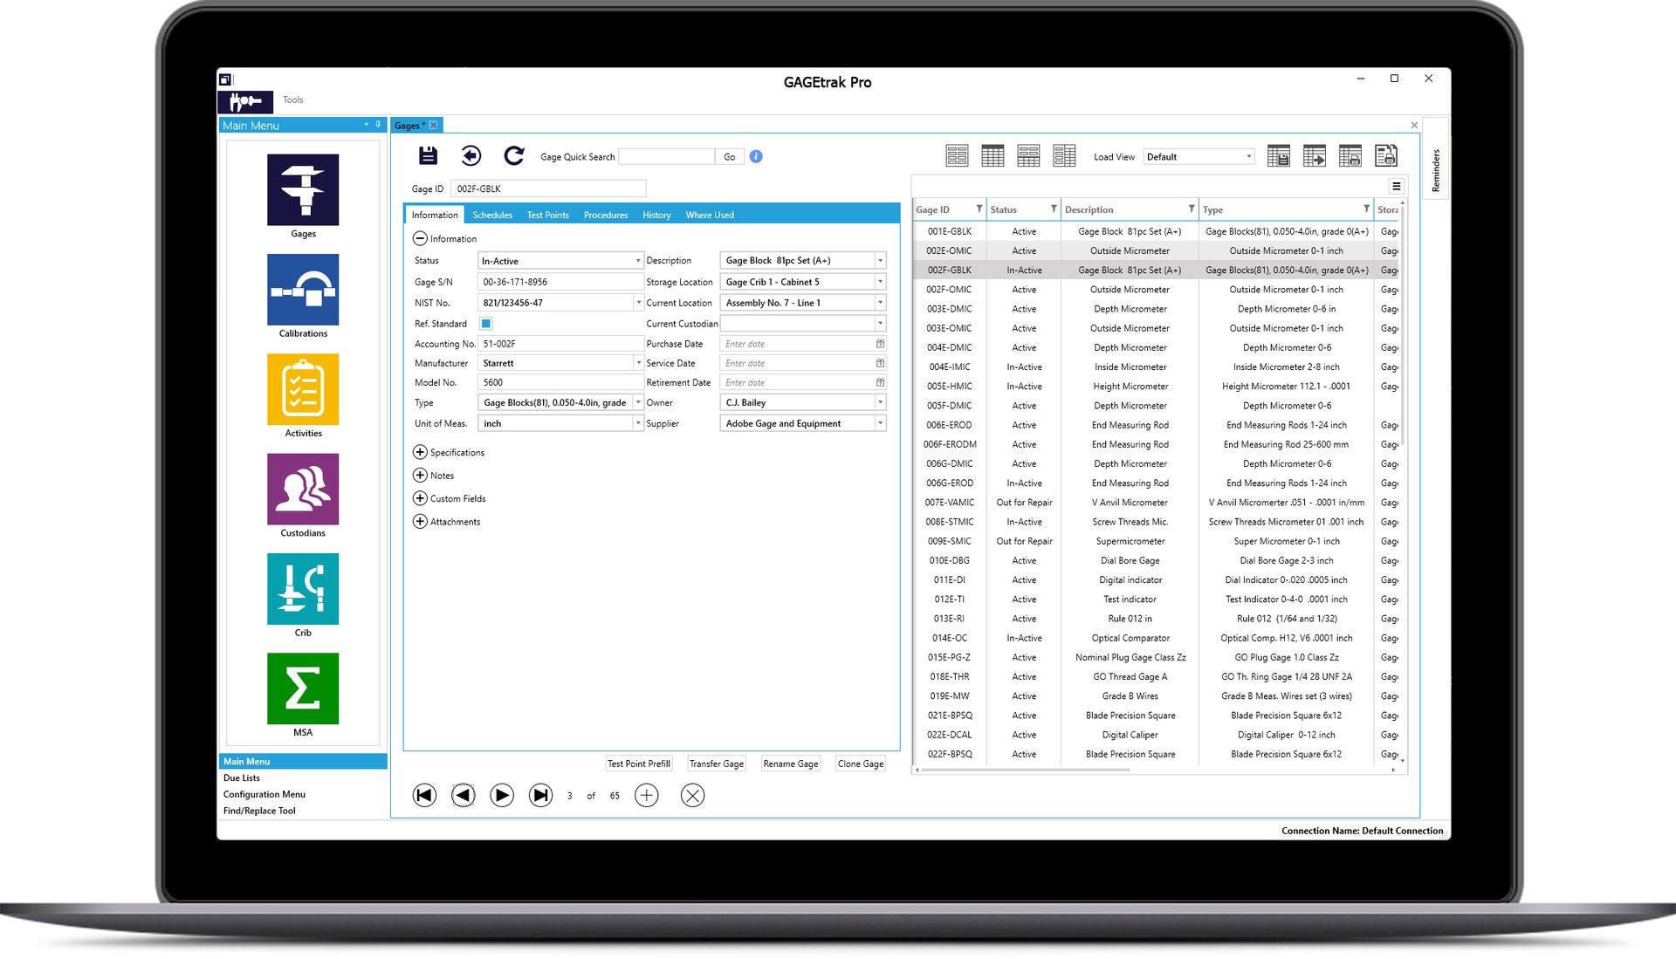This screenshot has height=959, width=1676.
Task: Open the Manufacturer dropdown
Action: tap(638, 363)
